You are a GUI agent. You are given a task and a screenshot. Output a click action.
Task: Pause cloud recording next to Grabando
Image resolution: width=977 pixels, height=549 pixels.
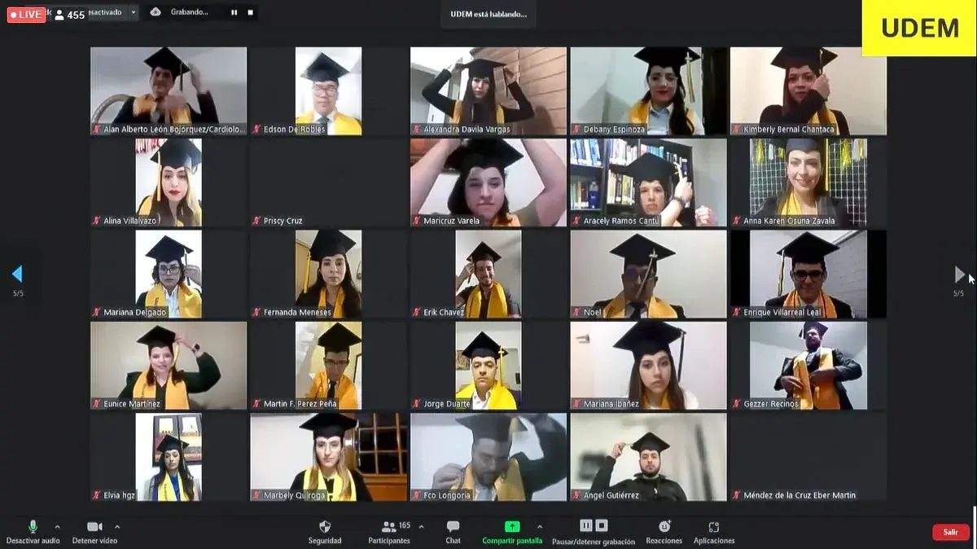(234, 12)
